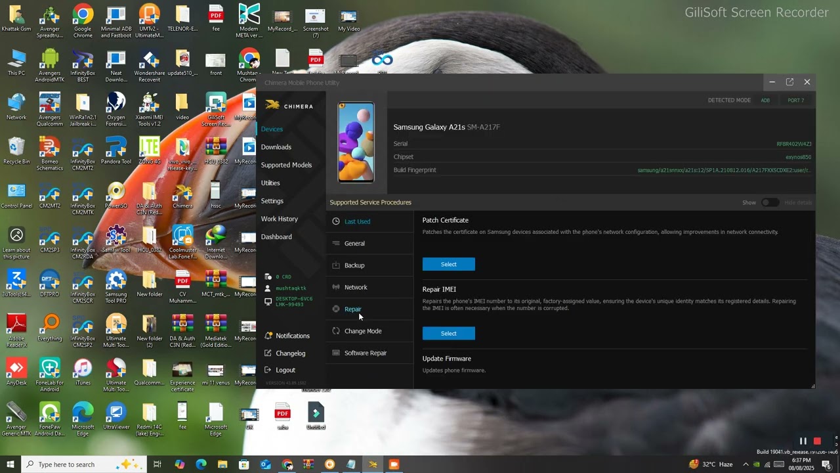The height and width of the screenshot is (473, 840).
Task: Open Oxygen Forensic desktop shortcut
Action: 116,109
